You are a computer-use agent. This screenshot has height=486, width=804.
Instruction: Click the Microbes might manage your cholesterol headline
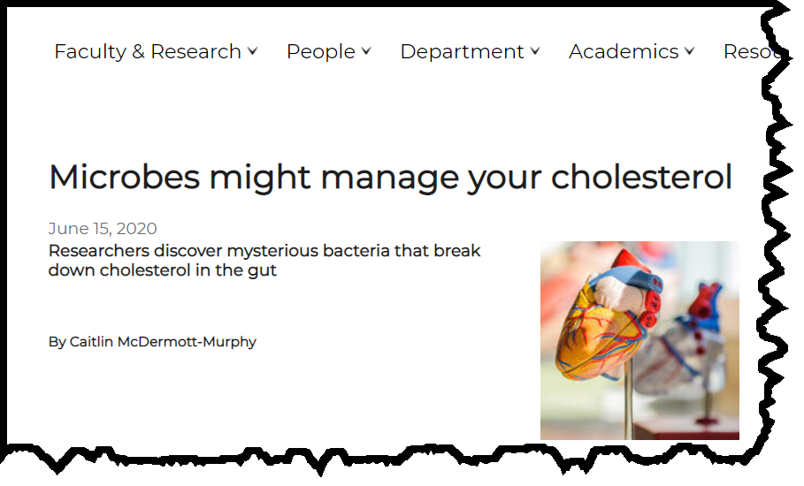coord(390,178)
